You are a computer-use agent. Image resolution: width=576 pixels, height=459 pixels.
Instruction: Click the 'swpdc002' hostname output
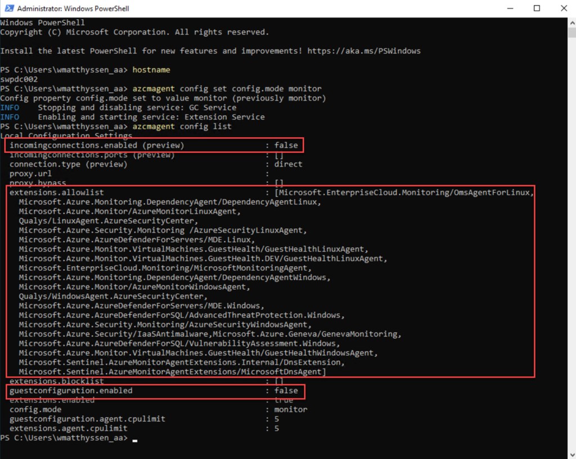[x=19, y=79]
